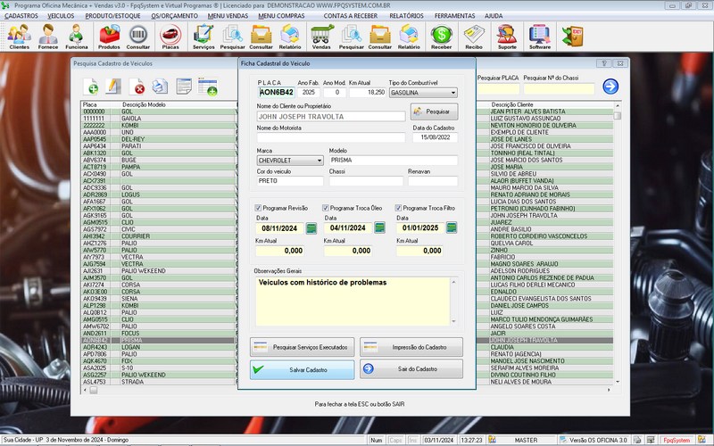Open the Relatórios menu

pos(406,16)
